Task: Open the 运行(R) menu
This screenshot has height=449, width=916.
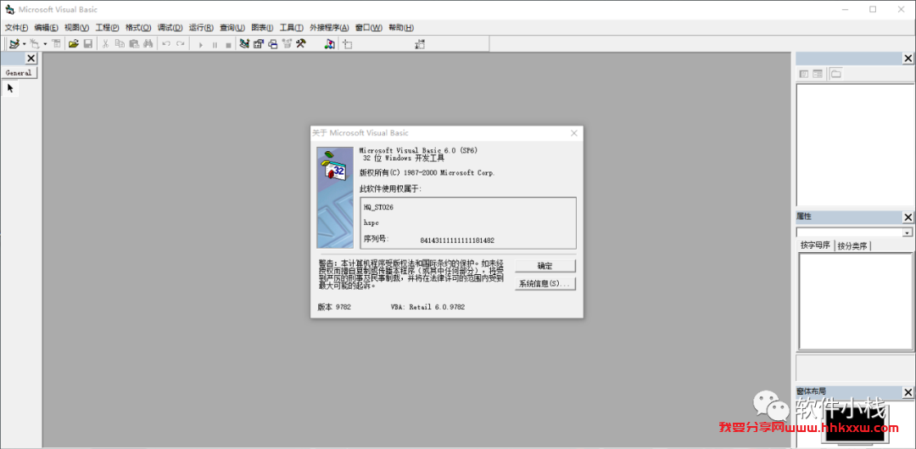Action: pos(201,27)
